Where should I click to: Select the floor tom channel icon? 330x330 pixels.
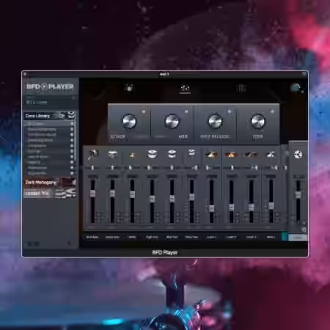pyautogui.click(x=191, y=153)
